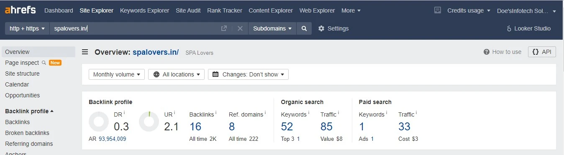Open Broken backlinks in sidebar
564x155 pixels.
(x=27, y=133)
